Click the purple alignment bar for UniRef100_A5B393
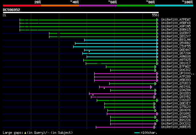Image resolution: width=196 pixels, height=135 pixels. [126, 80]
